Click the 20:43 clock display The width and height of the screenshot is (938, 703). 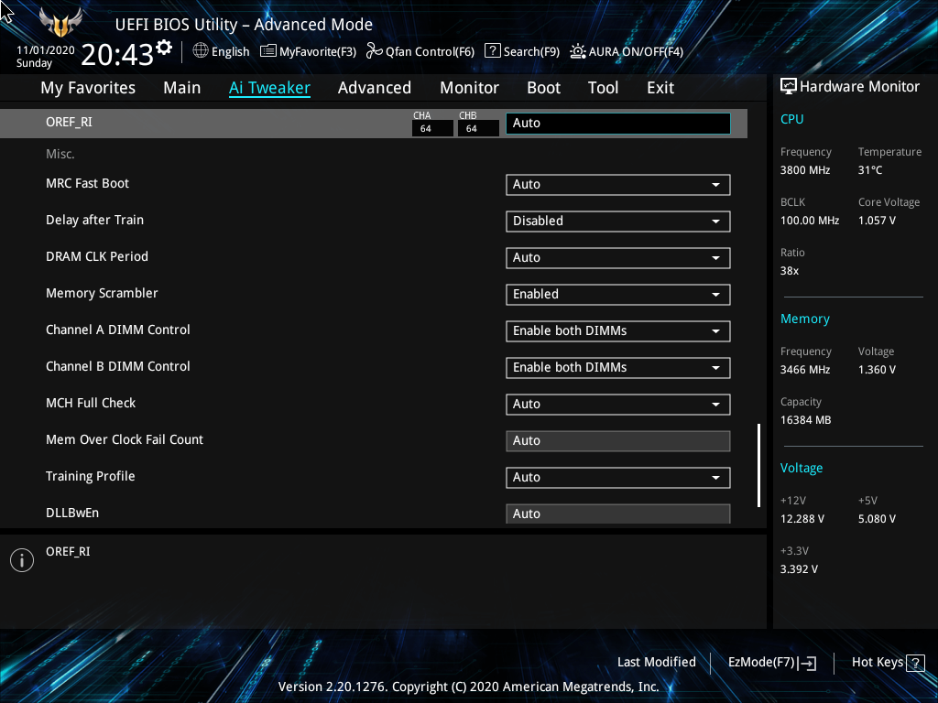click(x=117, y=55)
